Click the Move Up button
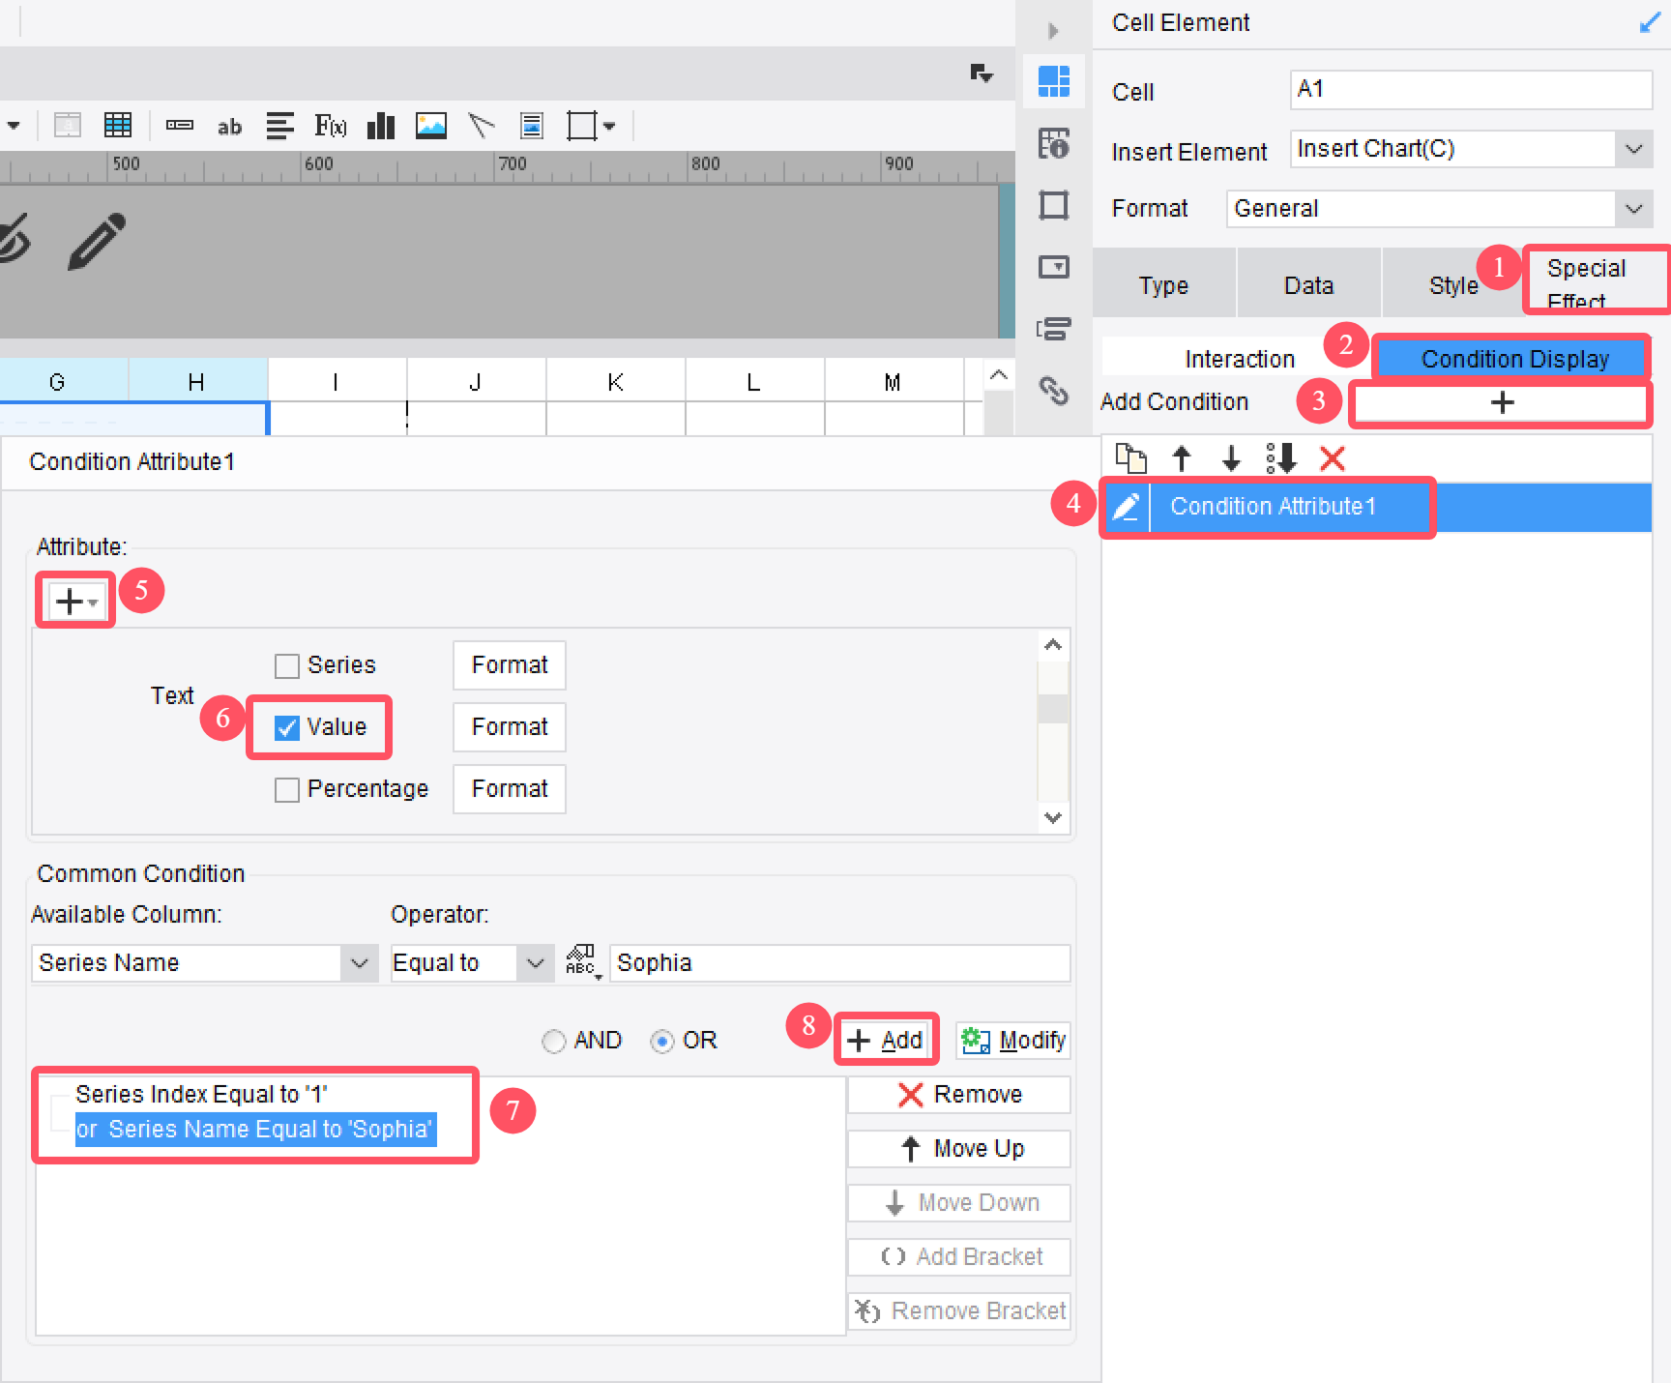This screenshot has width=1671, height=1383. 959,1149
